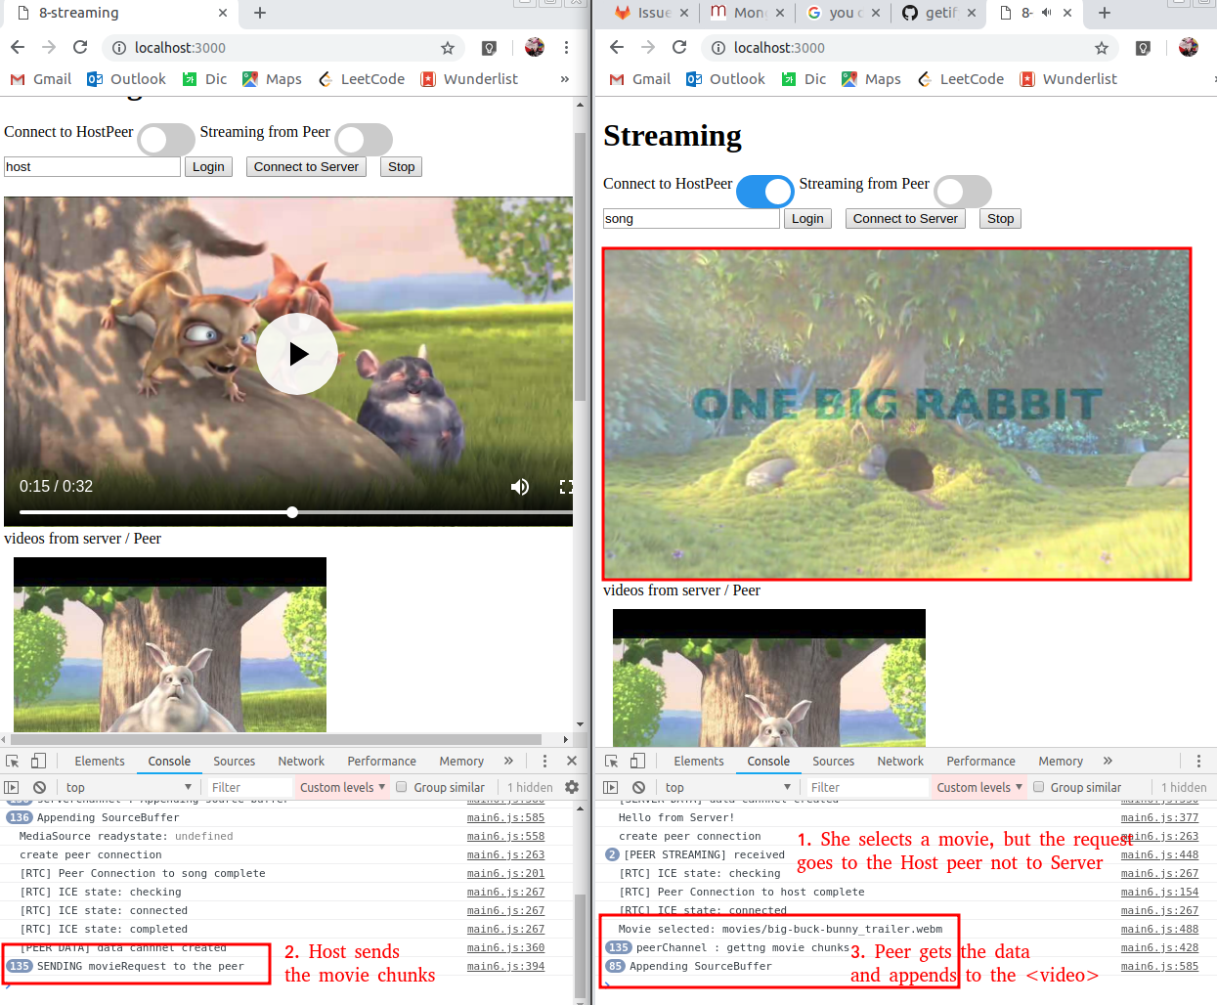Click Filter field in left console
The height and width of the screenshot is (1005, 1217).
248,787
